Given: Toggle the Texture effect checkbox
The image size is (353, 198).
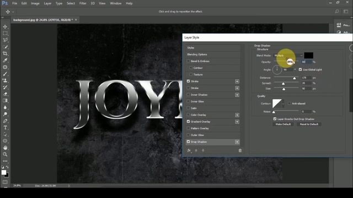Looking at the screenshot, I should 191,75.
